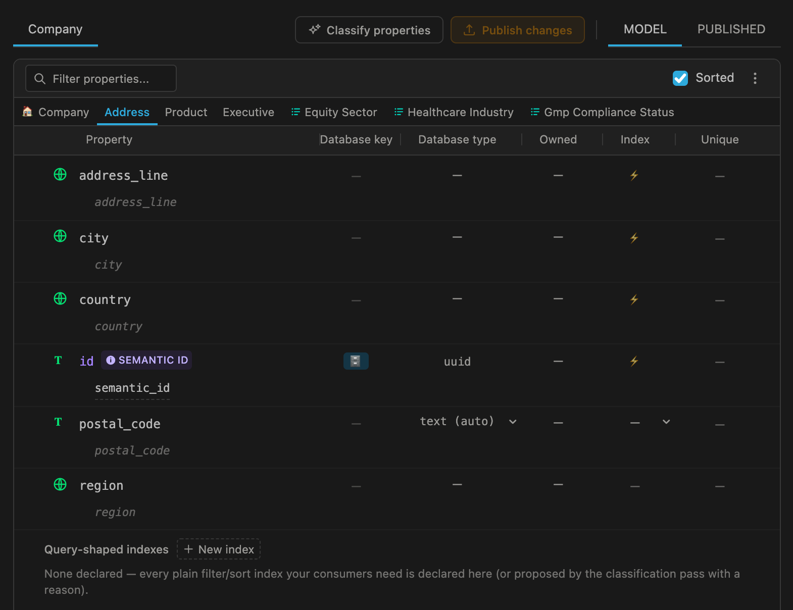Open the Healthcare Industry tab
Viewport: 793px width, 610px height.
[454, 112]
